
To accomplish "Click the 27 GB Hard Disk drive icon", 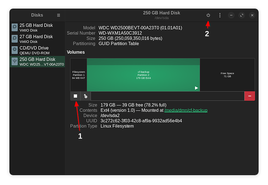I will (15, 39).
